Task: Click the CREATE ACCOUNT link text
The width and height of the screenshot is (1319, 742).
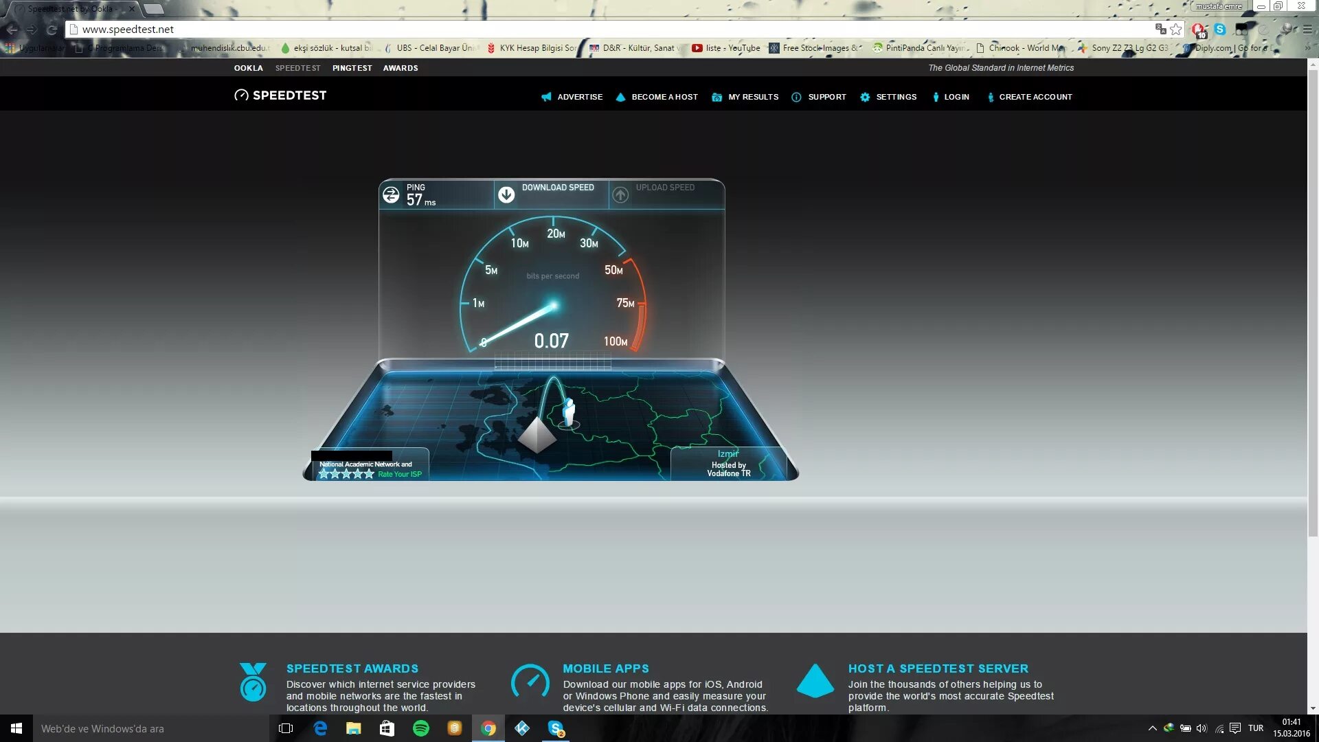Action: [x=1036, y=97]
